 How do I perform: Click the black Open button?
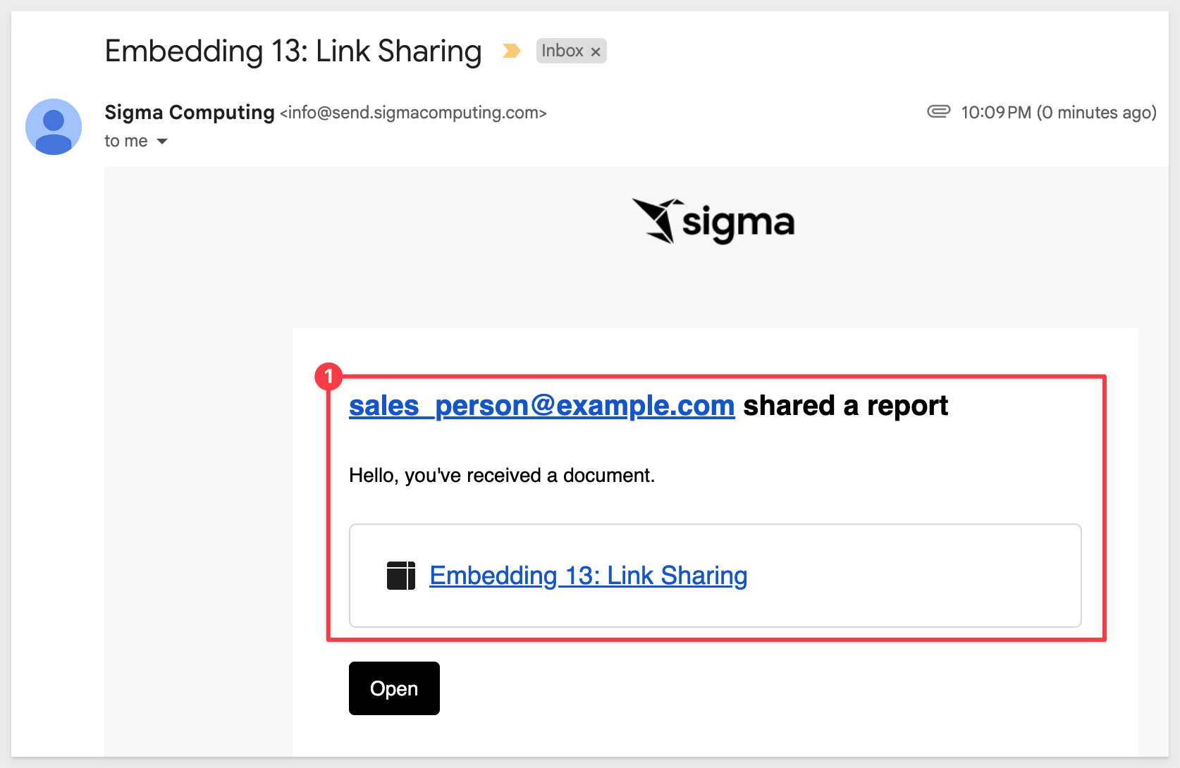click(x=394, y=688)
